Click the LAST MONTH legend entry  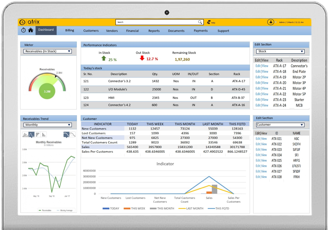pos(191,209)
